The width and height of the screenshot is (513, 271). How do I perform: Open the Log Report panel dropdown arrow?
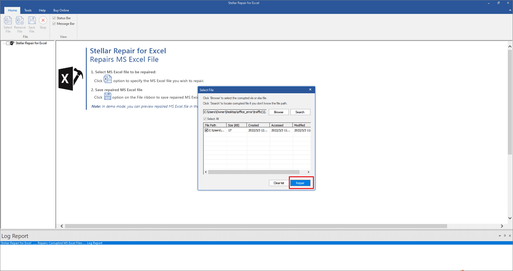(x=499, y=236)
